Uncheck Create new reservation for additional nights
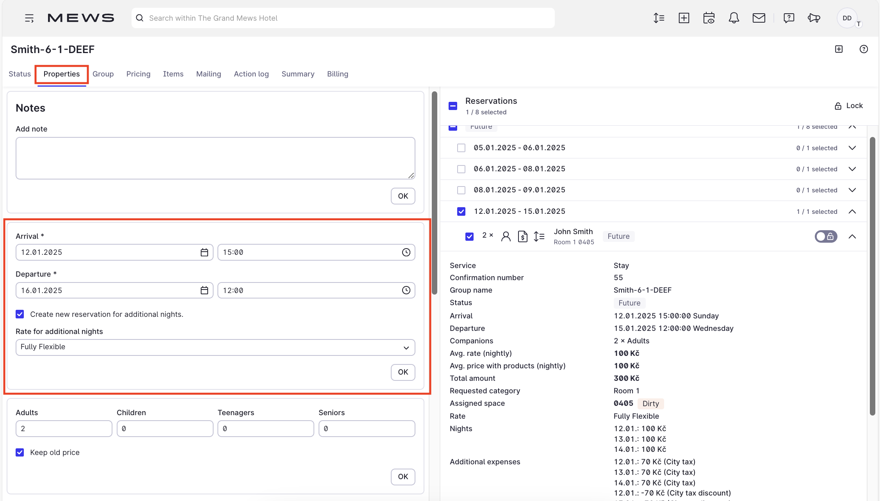Image resolution: width=880 pixels, height=501 pixels. point(20,314)
